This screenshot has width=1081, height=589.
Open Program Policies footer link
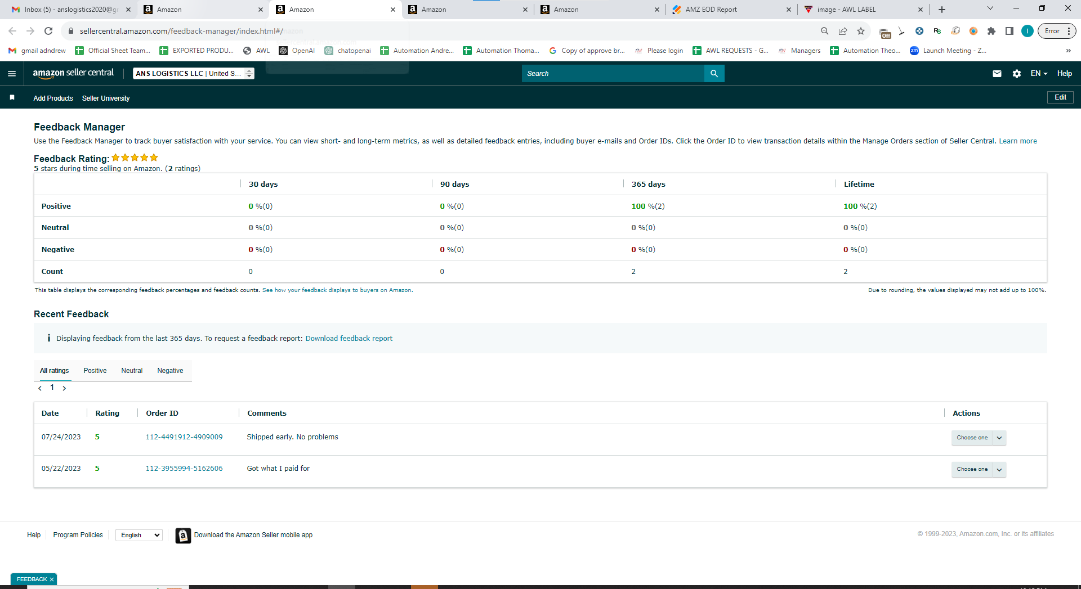click(78, 535)
